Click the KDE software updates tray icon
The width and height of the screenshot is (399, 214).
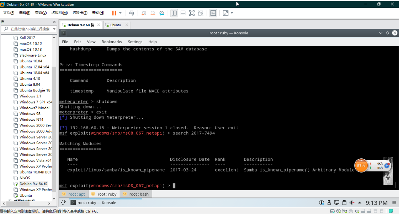point(321,203)
